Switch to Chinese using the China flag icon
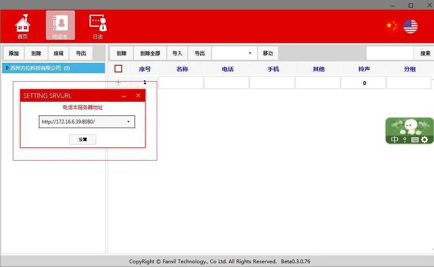 tap(391, 26)
